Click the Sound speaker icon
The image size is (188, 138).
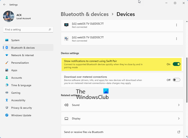point(66,105)
